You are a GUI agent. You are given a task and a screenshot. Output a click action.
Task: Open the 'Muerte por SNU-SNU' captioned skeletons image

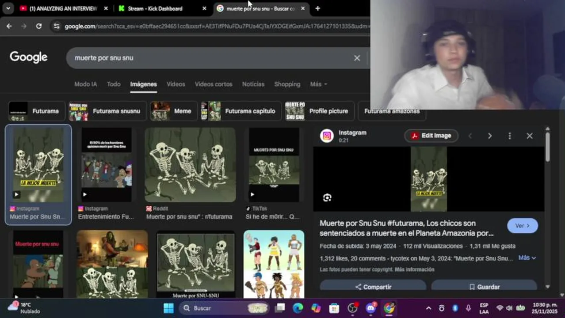coord(195,264)
